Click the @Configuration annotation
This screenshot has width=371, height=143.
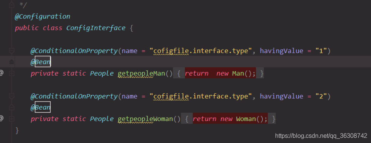(43, 17)
